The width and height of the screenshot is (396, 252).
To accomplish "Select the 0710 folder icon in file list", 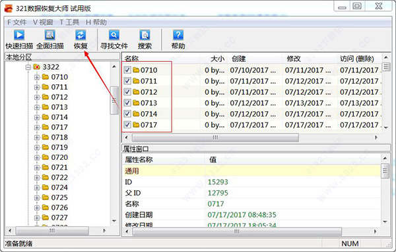I will [x=136, y=70].
